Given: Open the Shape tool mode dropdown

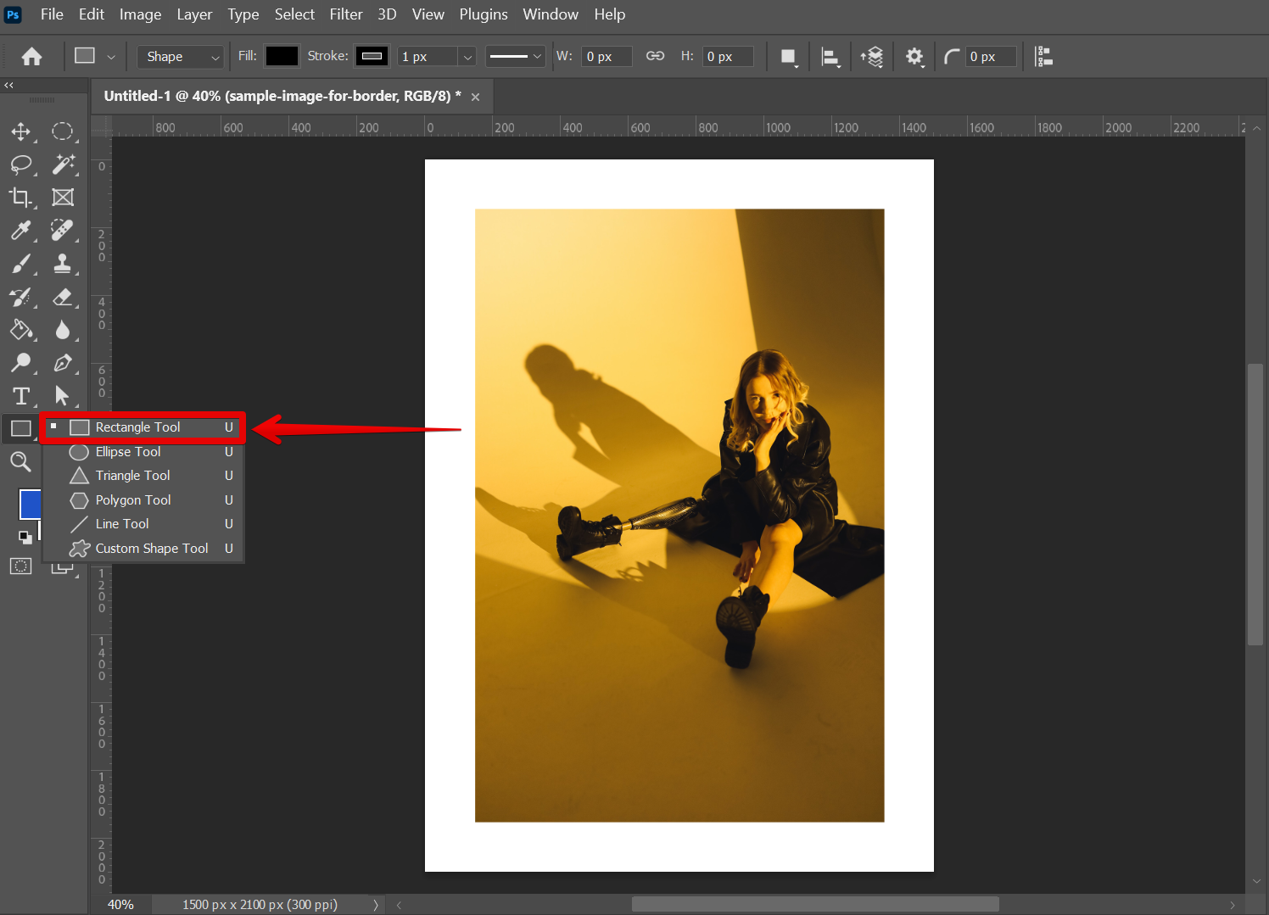Looking at the screenshot, I should click(181, 57).
